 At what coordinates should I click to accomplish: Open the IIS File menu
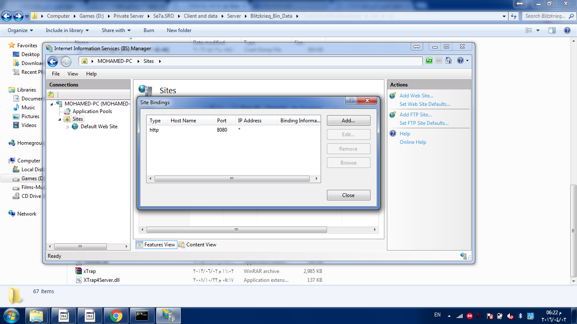56,74
